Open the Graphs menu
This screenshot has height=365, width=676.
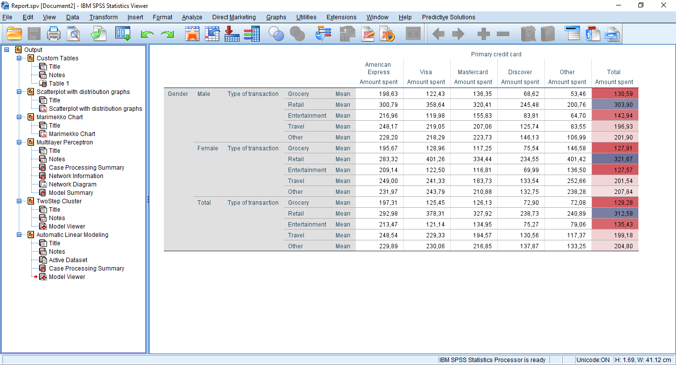(x=276, y=17)
